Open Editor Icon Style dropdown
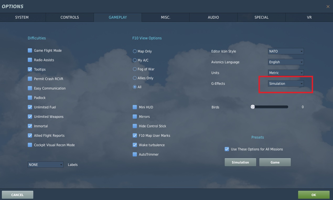Screen dimensions: 333x200 coord(286,51)
